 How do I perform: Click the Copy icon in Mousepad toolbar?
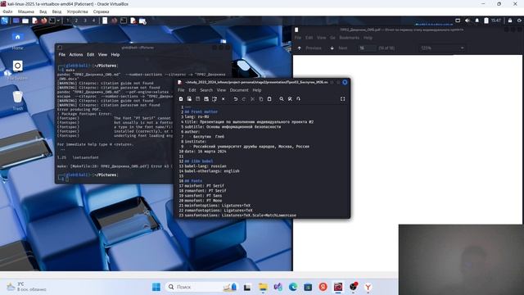coord(260,99)
